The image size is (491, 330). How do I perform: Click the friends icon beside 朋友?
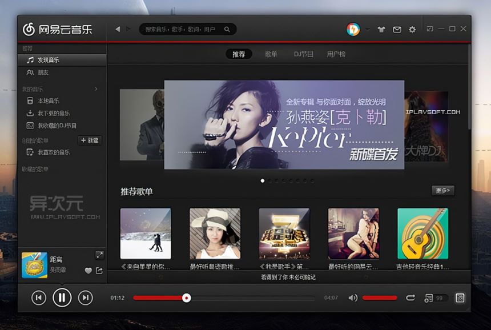(x=30, y=73)
